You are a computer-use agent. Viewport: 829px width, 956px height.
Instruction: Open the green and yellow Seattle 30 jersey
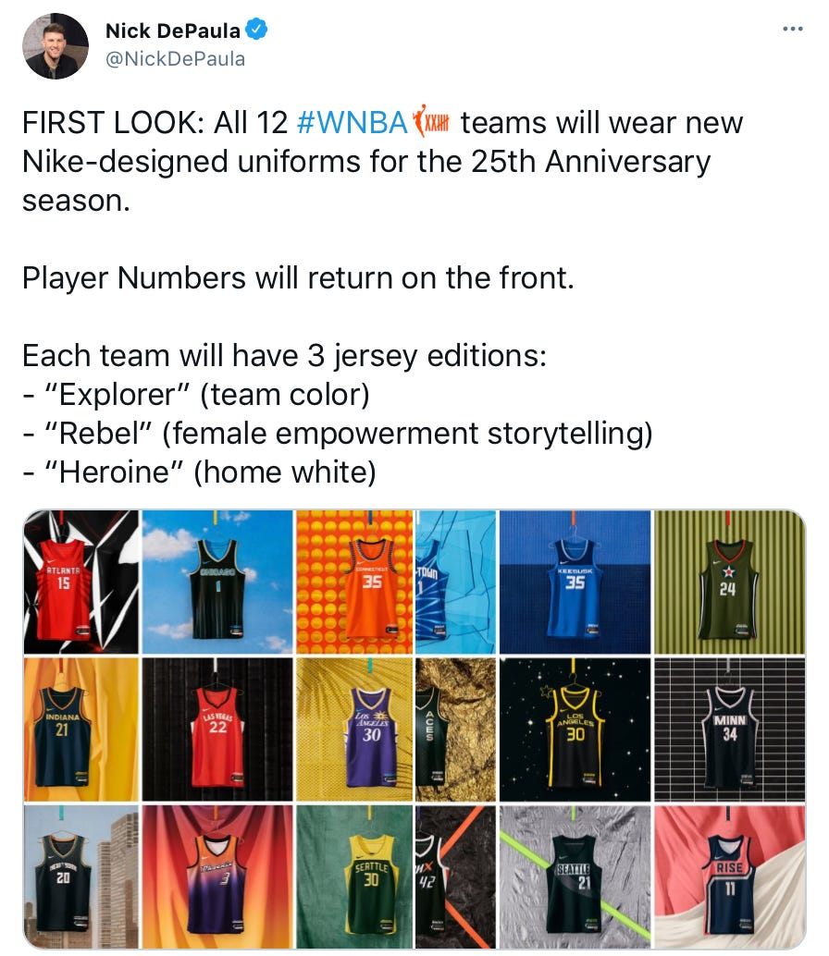click(x=354, y=876)
